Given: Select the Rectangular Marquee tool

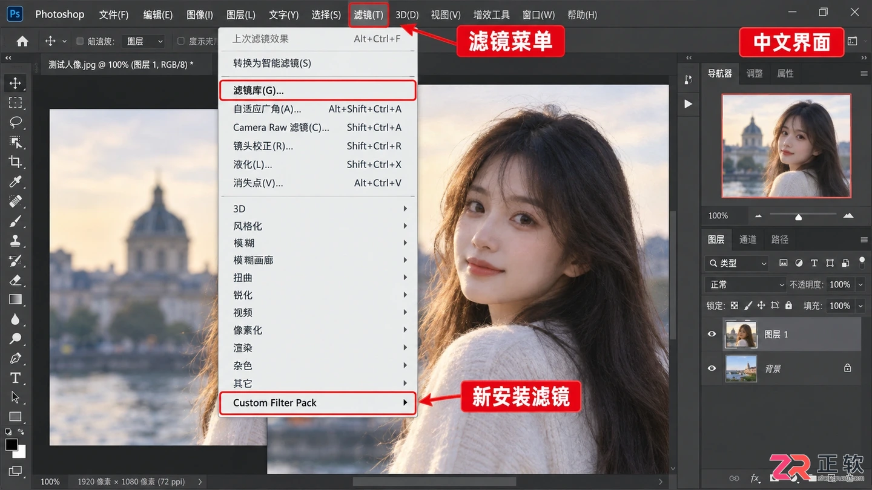Looking at the screenshot, I should click(x=15, y=103).
